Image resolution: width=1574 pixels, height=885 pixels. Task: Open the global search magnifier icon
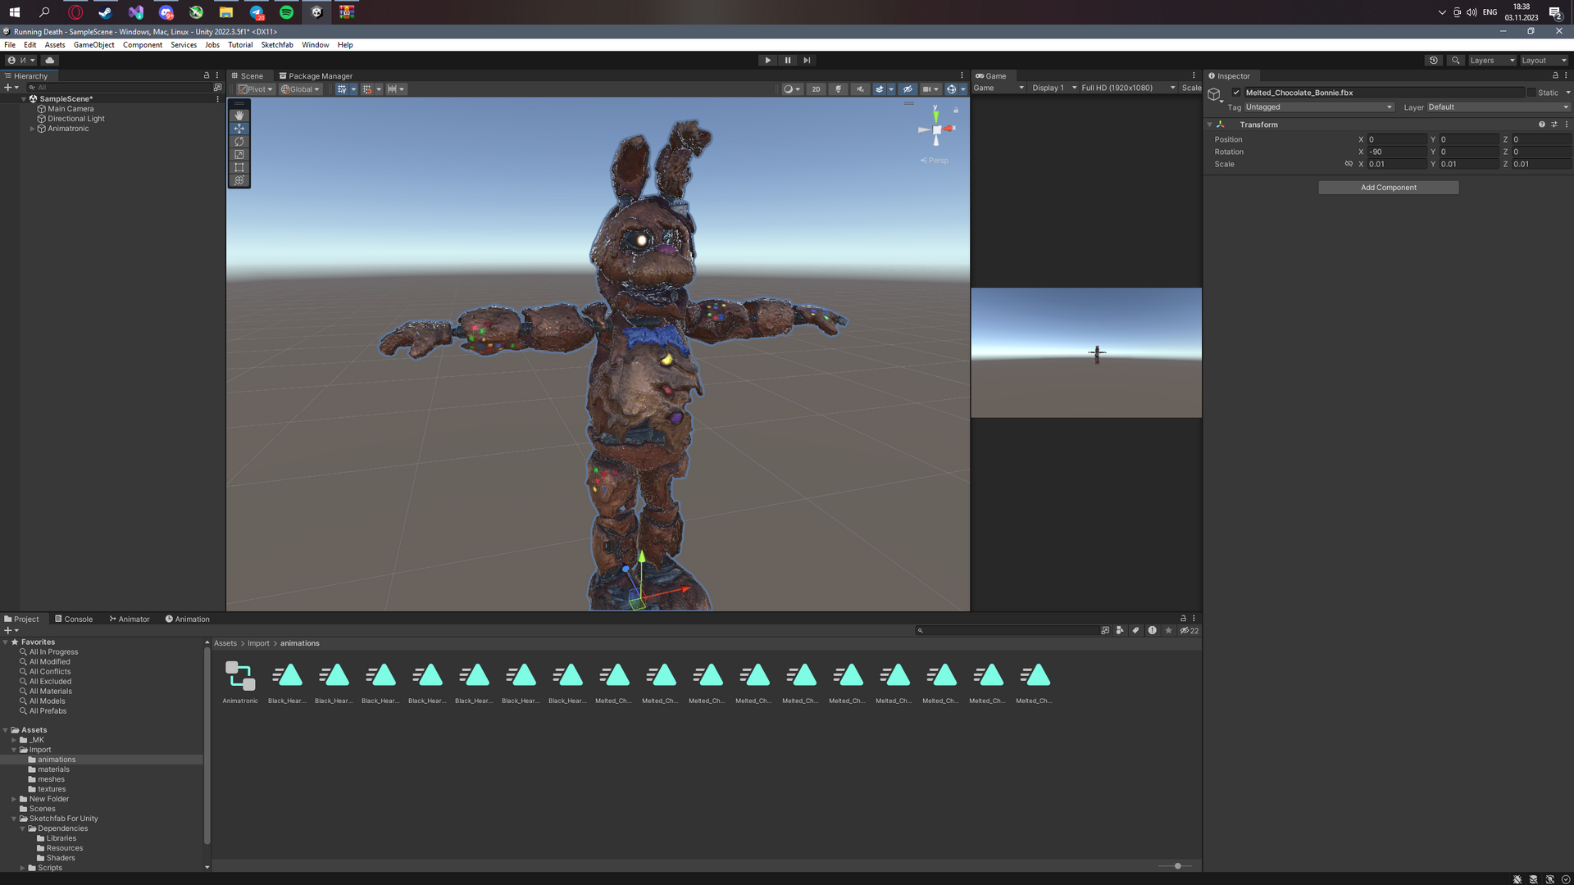[x=1455, y=61]
